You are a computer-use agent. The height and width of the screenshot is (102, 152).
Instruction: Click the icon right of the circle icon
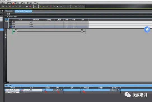[64, 6]
